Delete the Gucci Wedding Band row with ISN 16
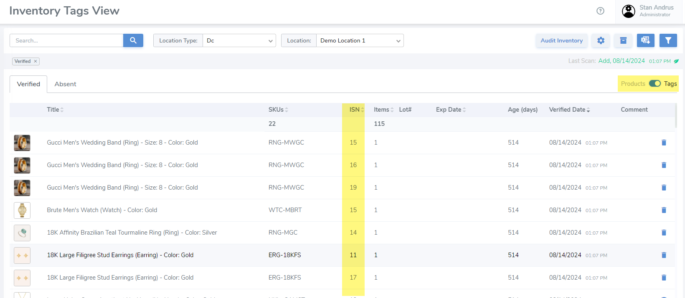Image resolution: width=685 pixels, height=298 pixels. click(x=664, y=165)
